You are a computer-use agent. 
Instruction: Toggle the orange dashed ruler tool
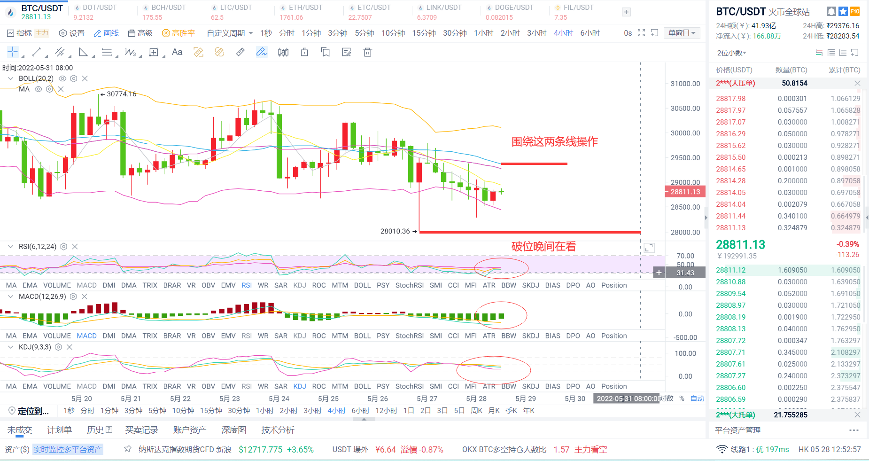[198, 52]
